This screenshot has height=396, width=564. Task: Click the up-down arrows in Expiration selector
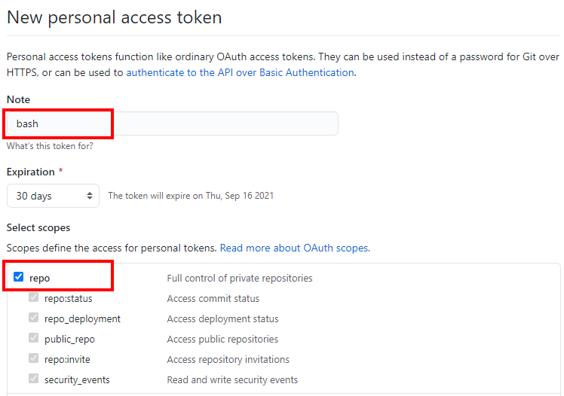point(90,196)
